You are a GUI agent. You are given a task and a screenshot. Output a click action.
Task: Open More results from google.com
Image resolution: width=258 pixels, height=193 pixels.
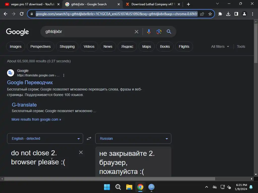36,119
